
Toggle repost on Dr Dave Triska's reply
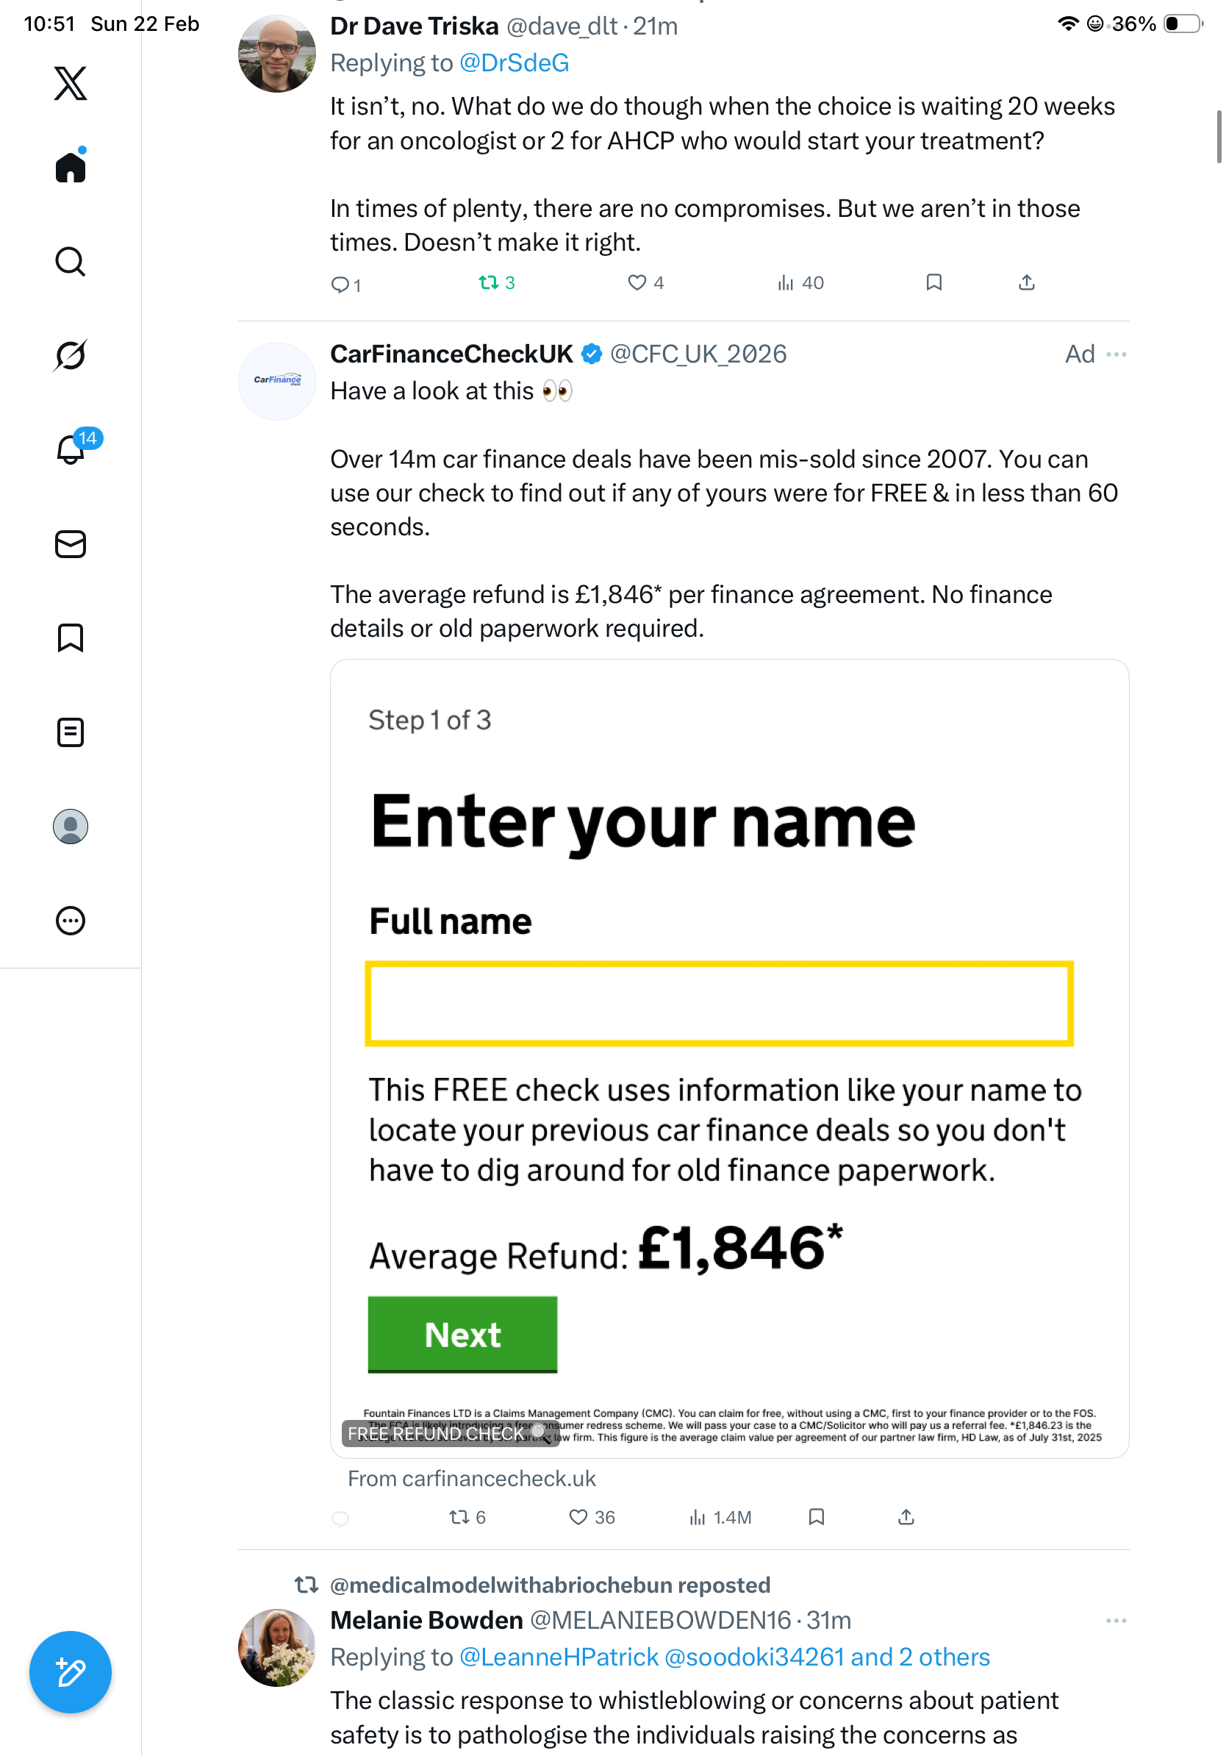[488, 283]
